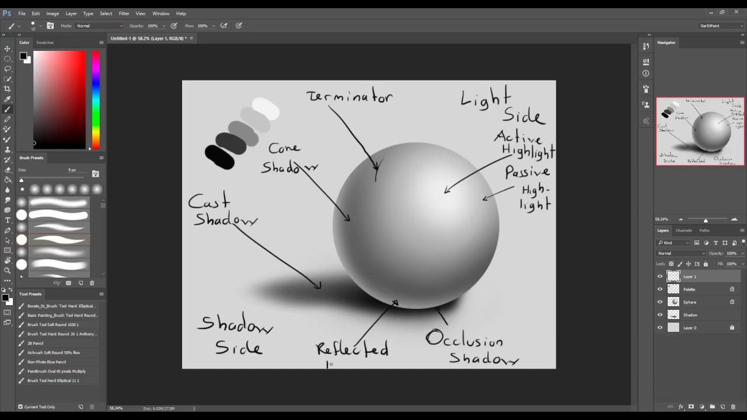
Task: Open the Image menu
Action: tap(53, 13)
